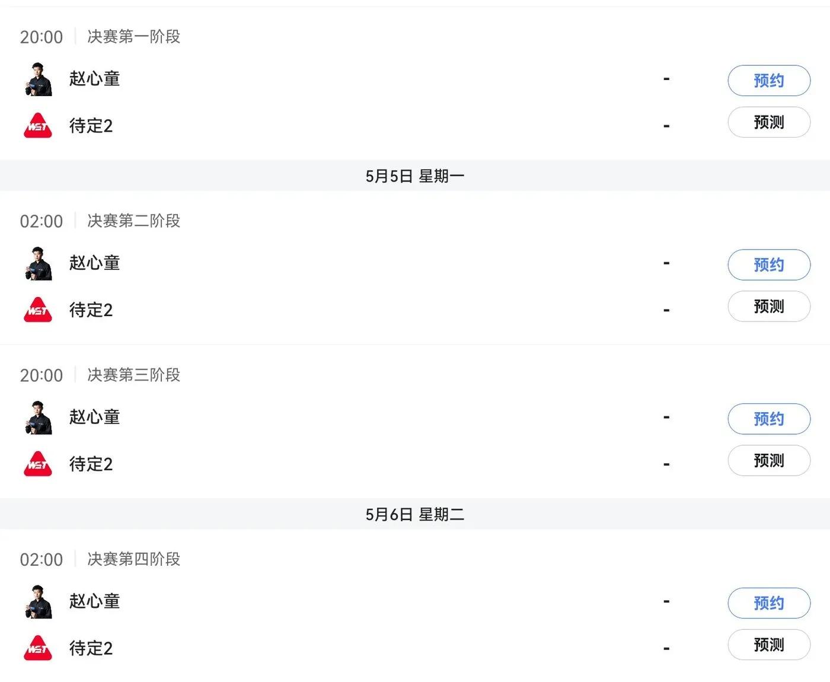Open the 决赛第一阶段 match title
Screen dimensions: 830x682
pyautogui.click(x=134, y=37)
